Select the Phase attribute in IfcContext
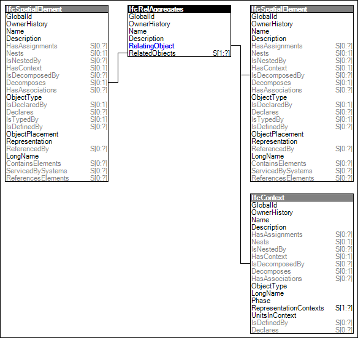 point(261,301)
